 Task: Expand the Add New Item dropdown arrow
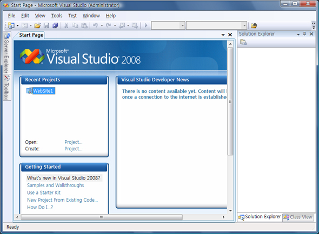(31, 25)
